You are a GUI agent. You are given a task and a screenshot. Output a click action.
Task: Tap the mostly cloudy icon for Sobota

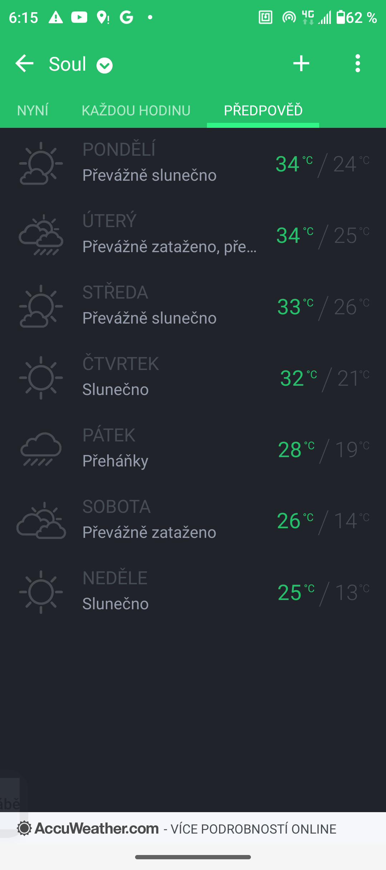[41, 521]
